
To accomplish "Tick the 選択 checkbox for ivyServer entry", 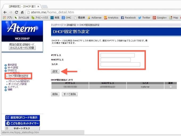I will pos(170,87).
